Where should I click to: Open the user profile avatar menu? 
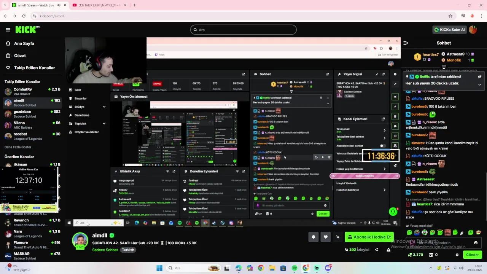(x=473, y=30)
